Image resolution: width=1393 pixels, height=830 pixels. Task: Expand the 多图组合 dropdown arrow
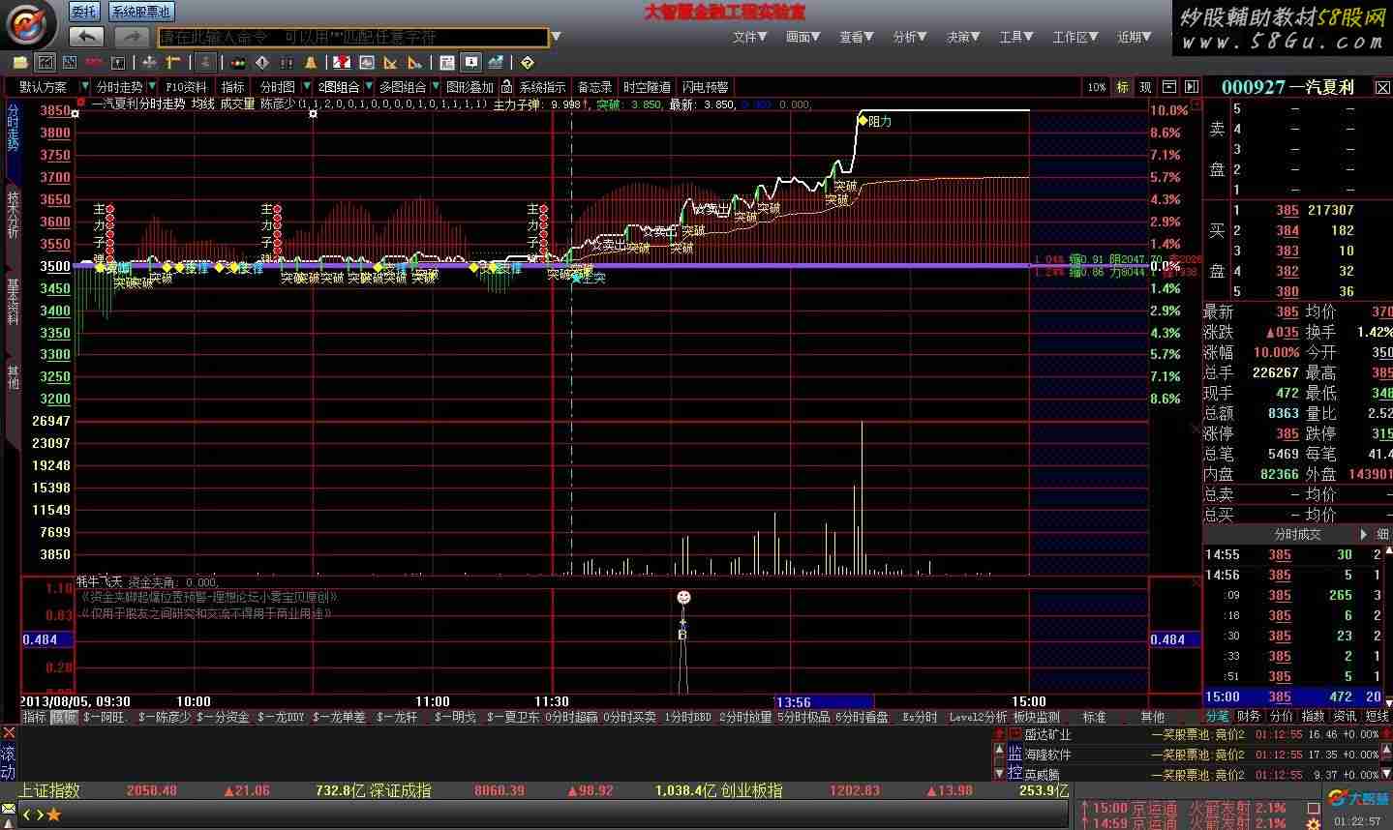click(x=435, y=87)
